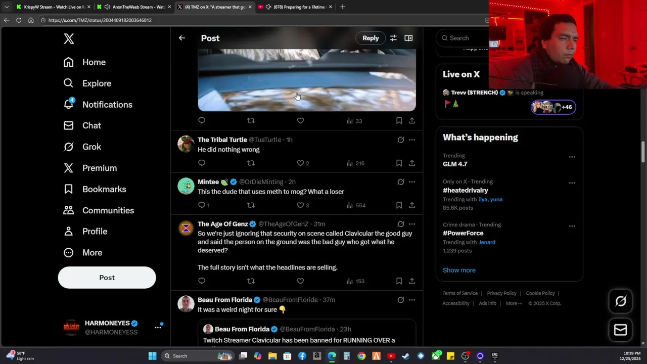Bookmark Mintee's comment

tap(399, 205)
